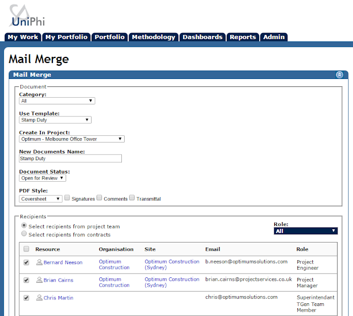Tick the Transmittal checkbox
The width and height of the screenshot is (353, 316).
pos(132,198)
